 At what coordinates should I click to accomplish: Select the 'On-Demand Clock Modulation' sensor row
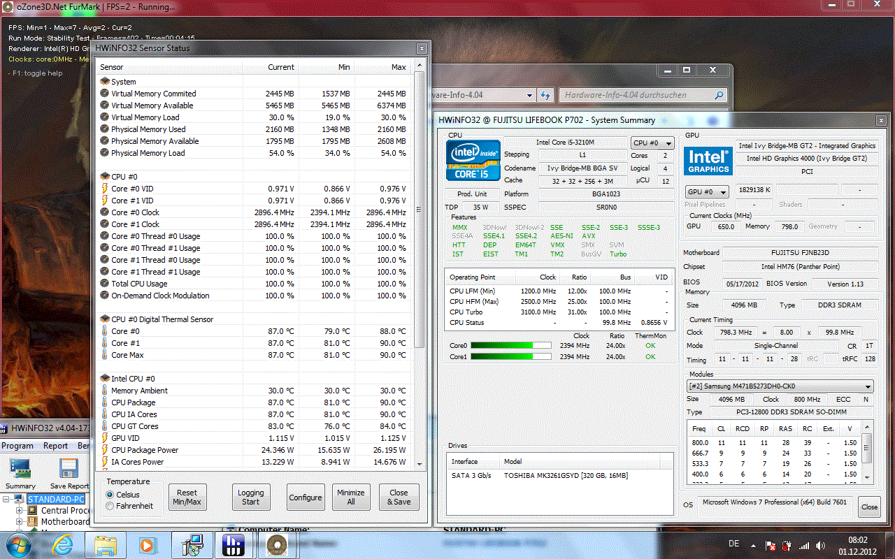pyautogui.click(x=253, y=296)
